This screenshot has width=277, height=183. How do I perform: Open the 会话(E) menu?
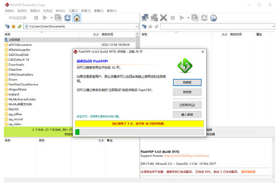[10, 11]
